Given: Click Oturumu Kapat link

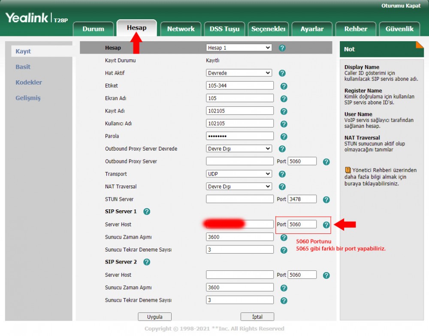Looking at the screenshot, I should (401, 6).
